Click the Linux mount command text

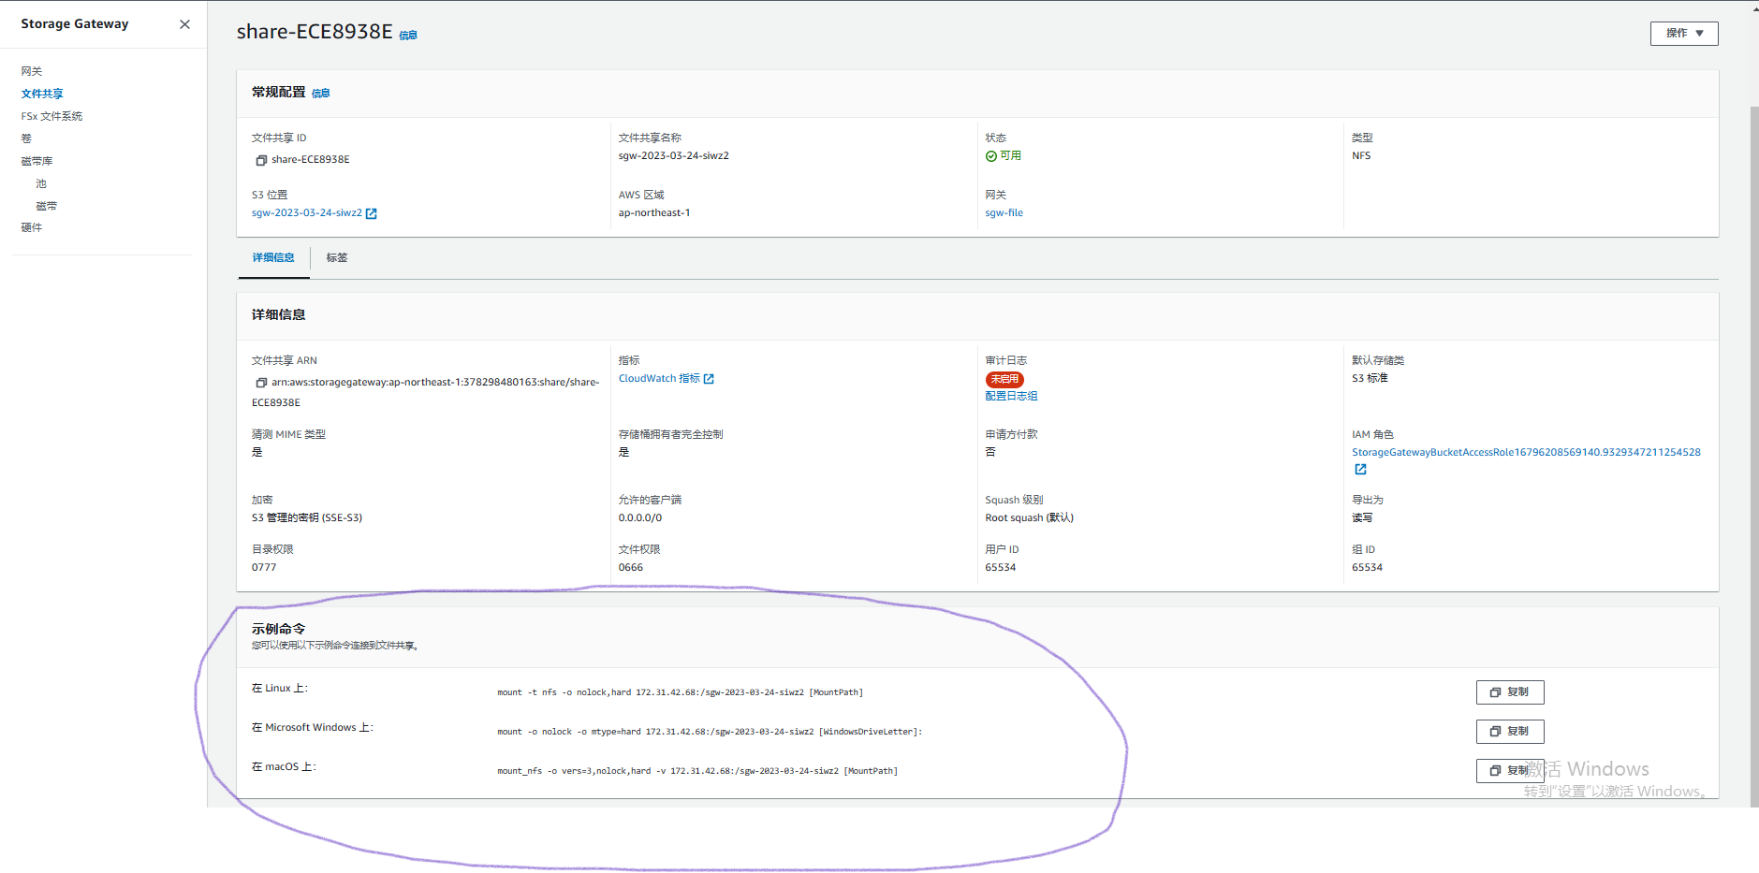pos(681,693)
